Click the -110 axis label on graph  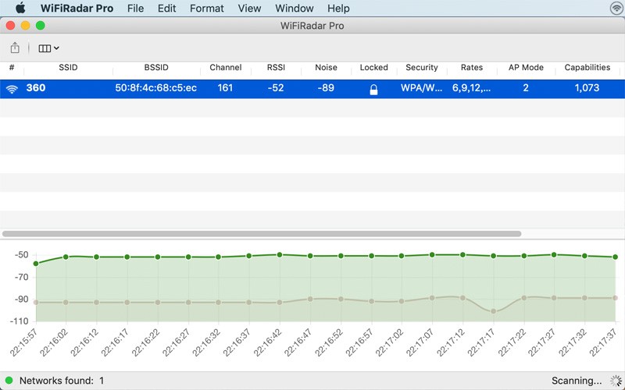[x=20, y=321]
